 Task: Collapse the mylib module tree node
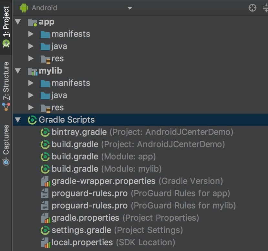[18, 71]
